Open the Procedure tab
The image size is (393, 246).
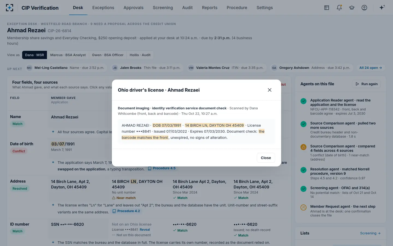click(x=237, y=8)
